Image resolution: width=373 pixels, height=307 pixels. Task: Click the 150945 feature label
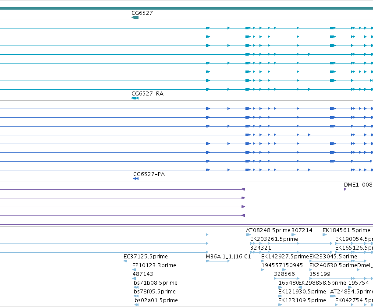point(292,265)
